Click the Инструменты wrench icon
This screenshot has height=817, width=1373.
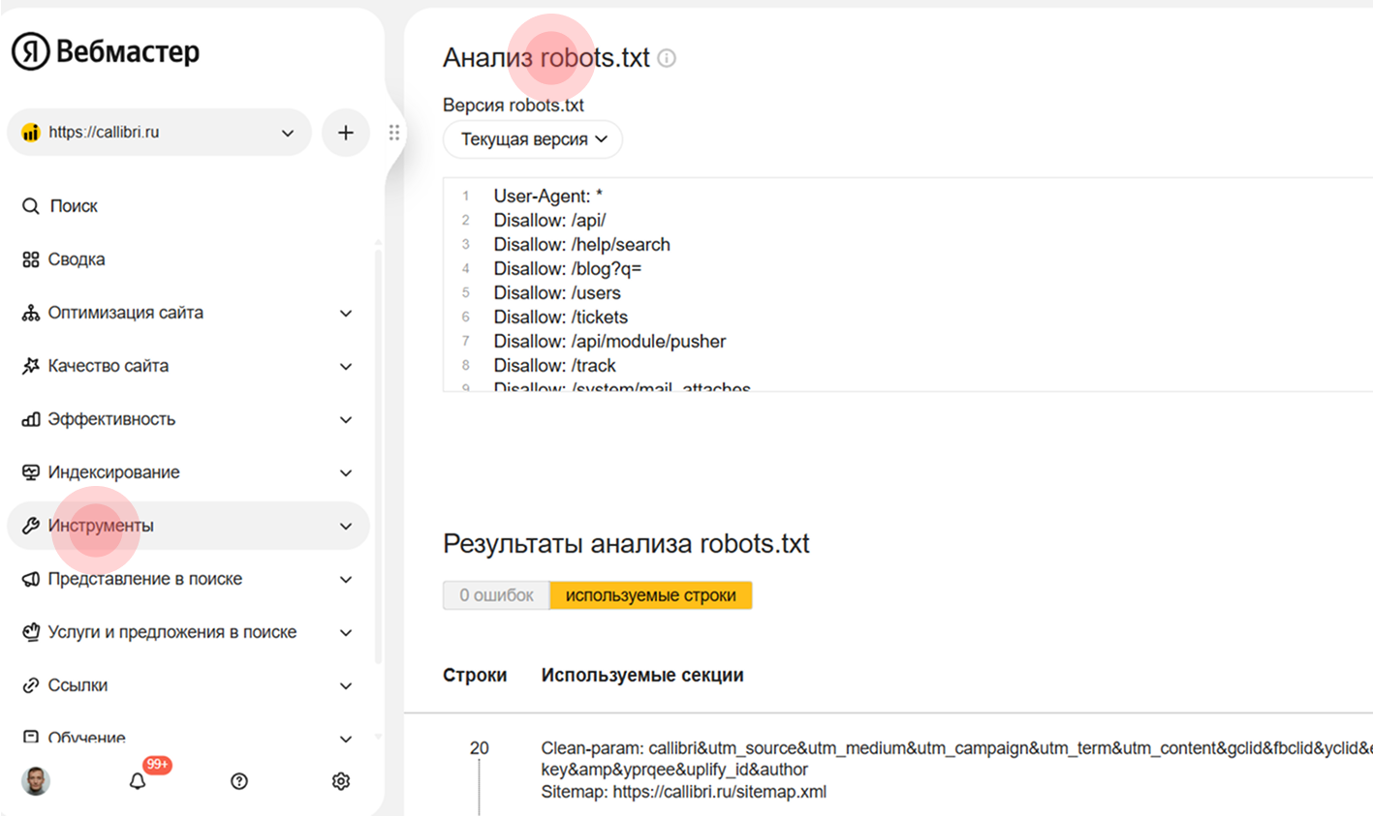(30, 525)
